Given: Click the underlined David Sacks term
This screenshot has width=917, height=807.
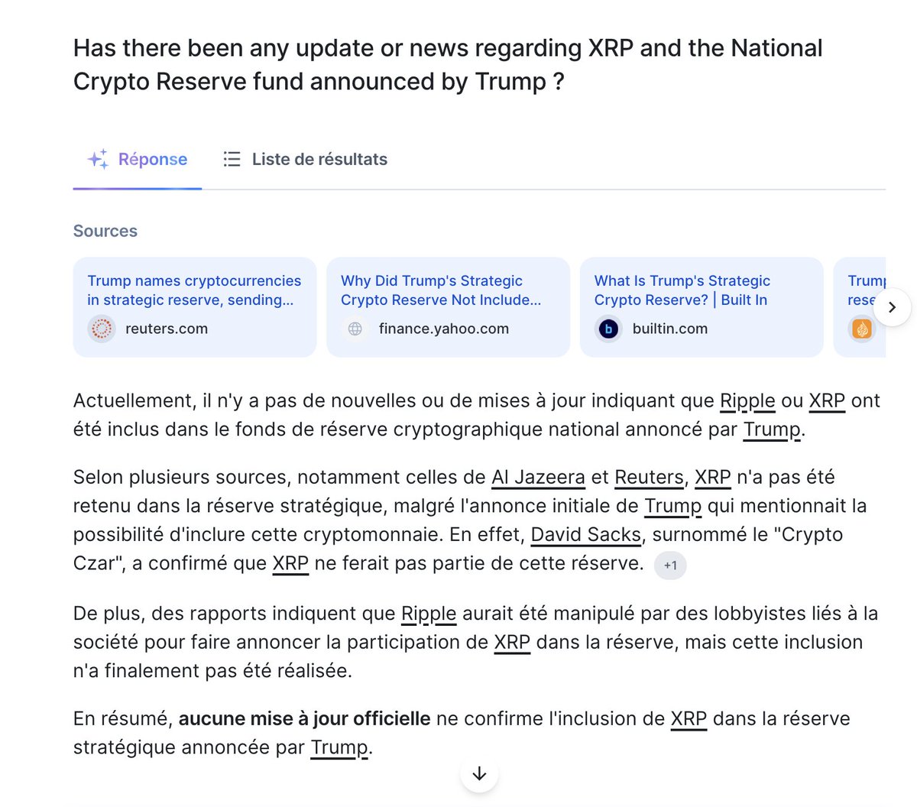Looking at the screenshot, I should click(585, 535).
